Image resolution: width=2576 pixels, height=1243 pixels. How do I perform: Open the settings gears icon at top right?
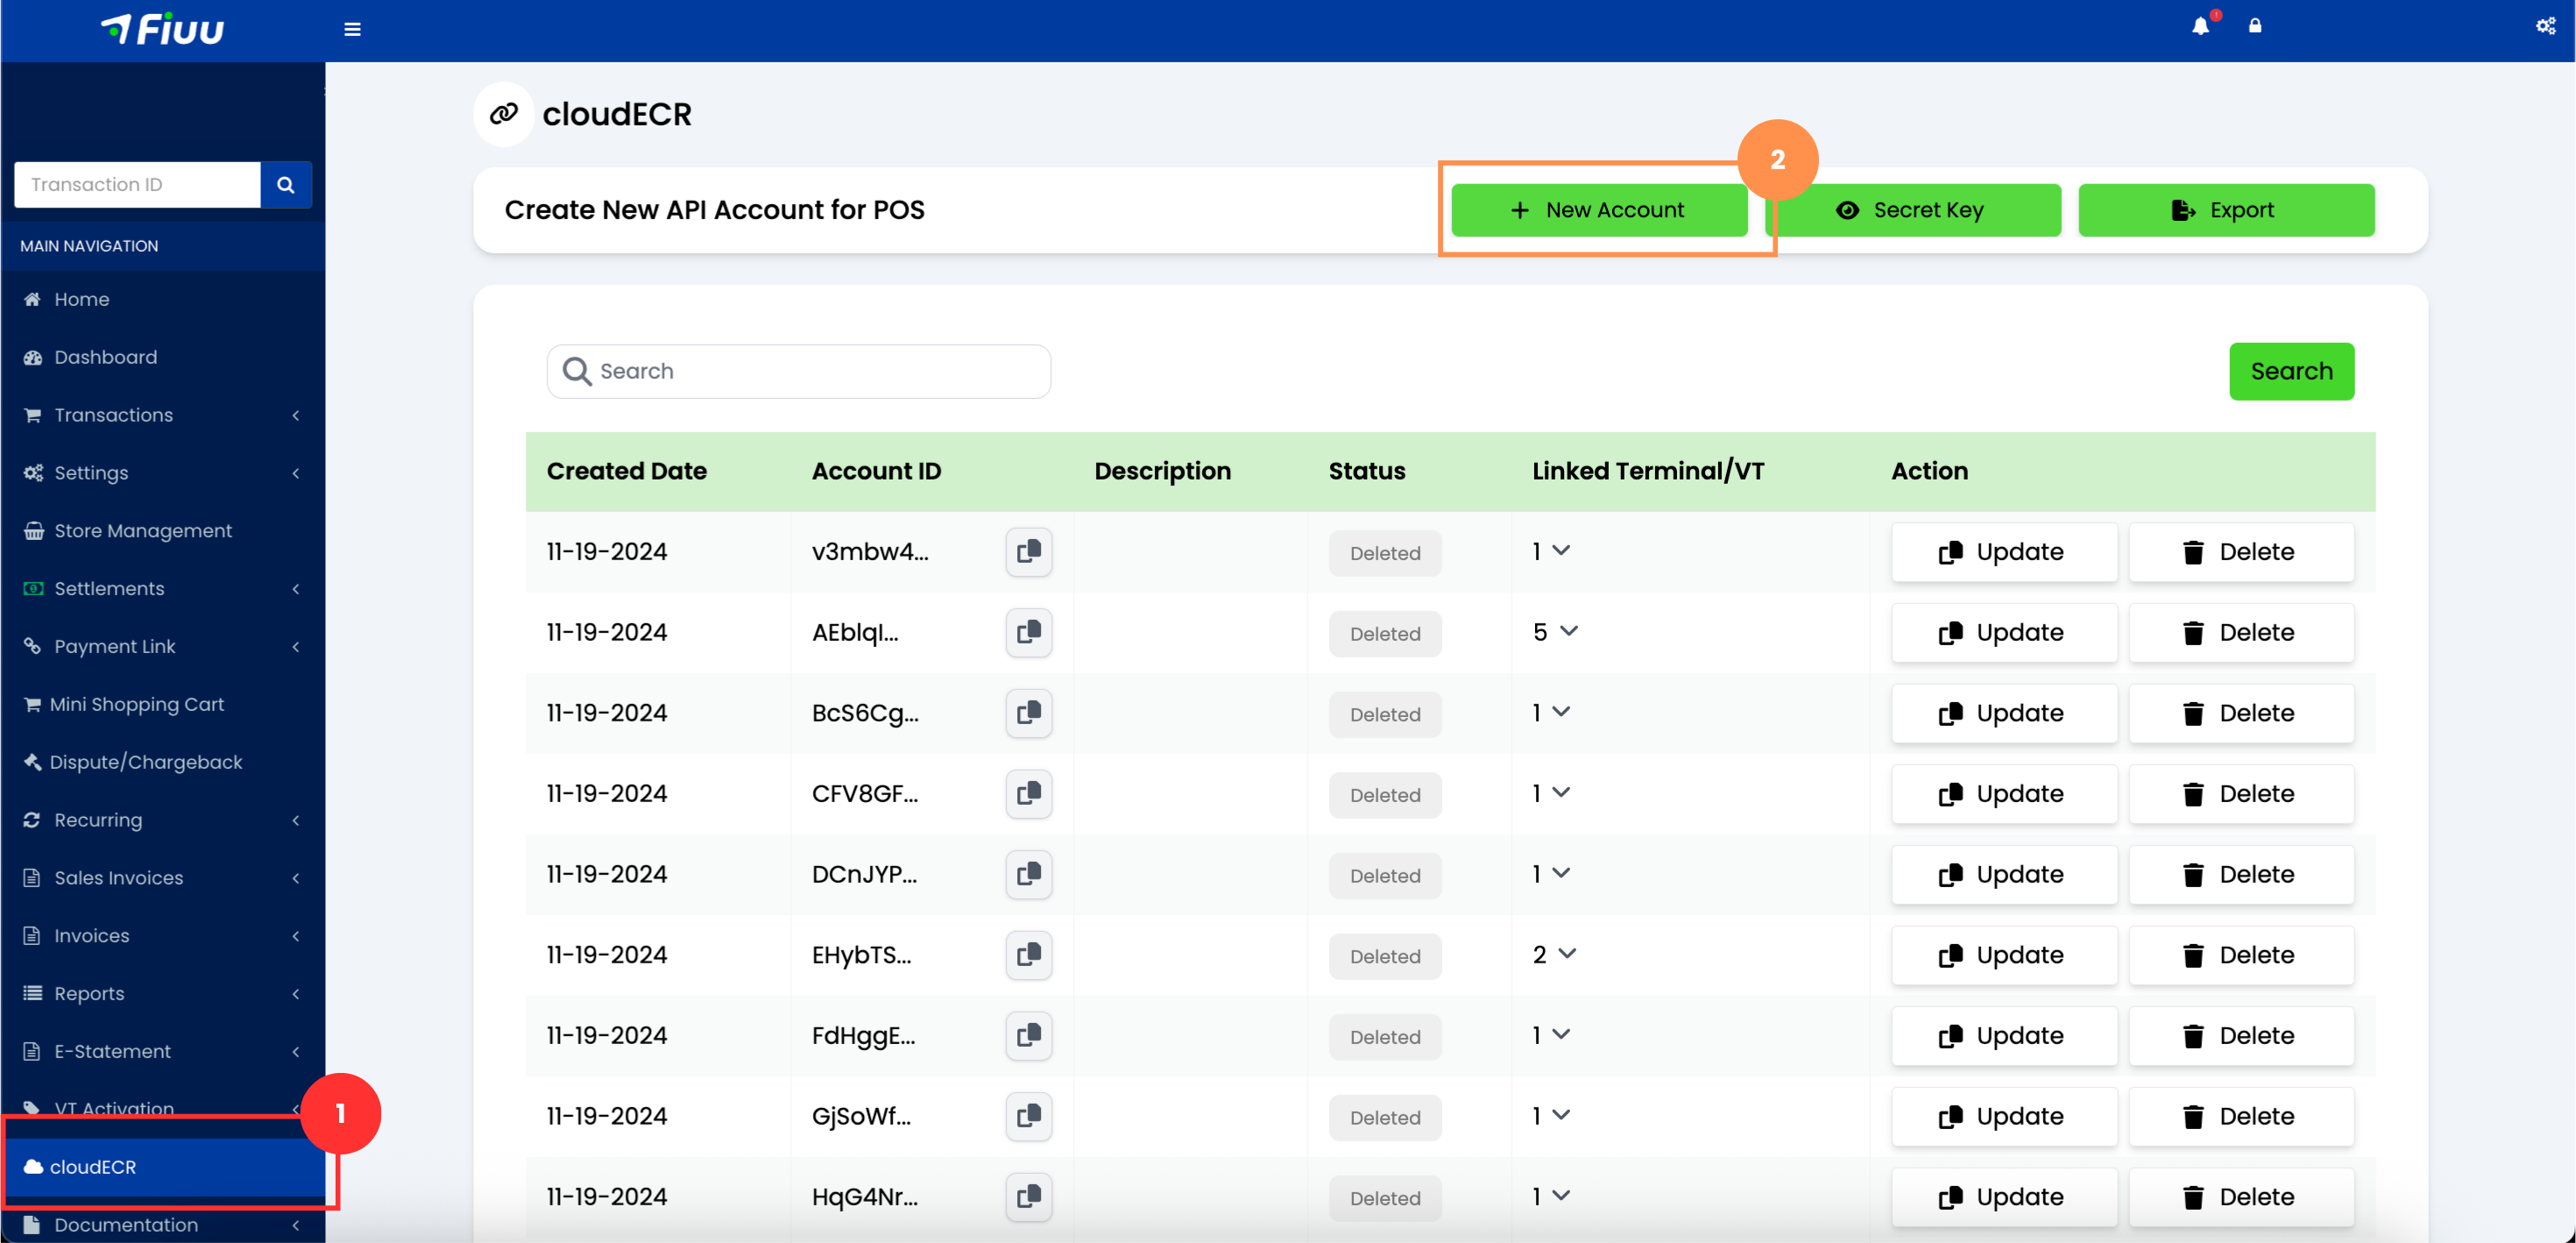click(x=2545, y=25)
